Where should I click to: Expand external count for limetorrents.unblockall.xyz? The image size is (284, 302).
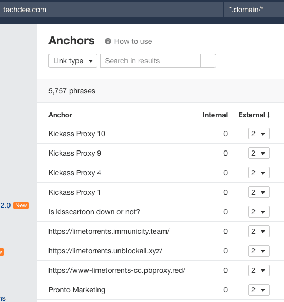tap(259, 251)
